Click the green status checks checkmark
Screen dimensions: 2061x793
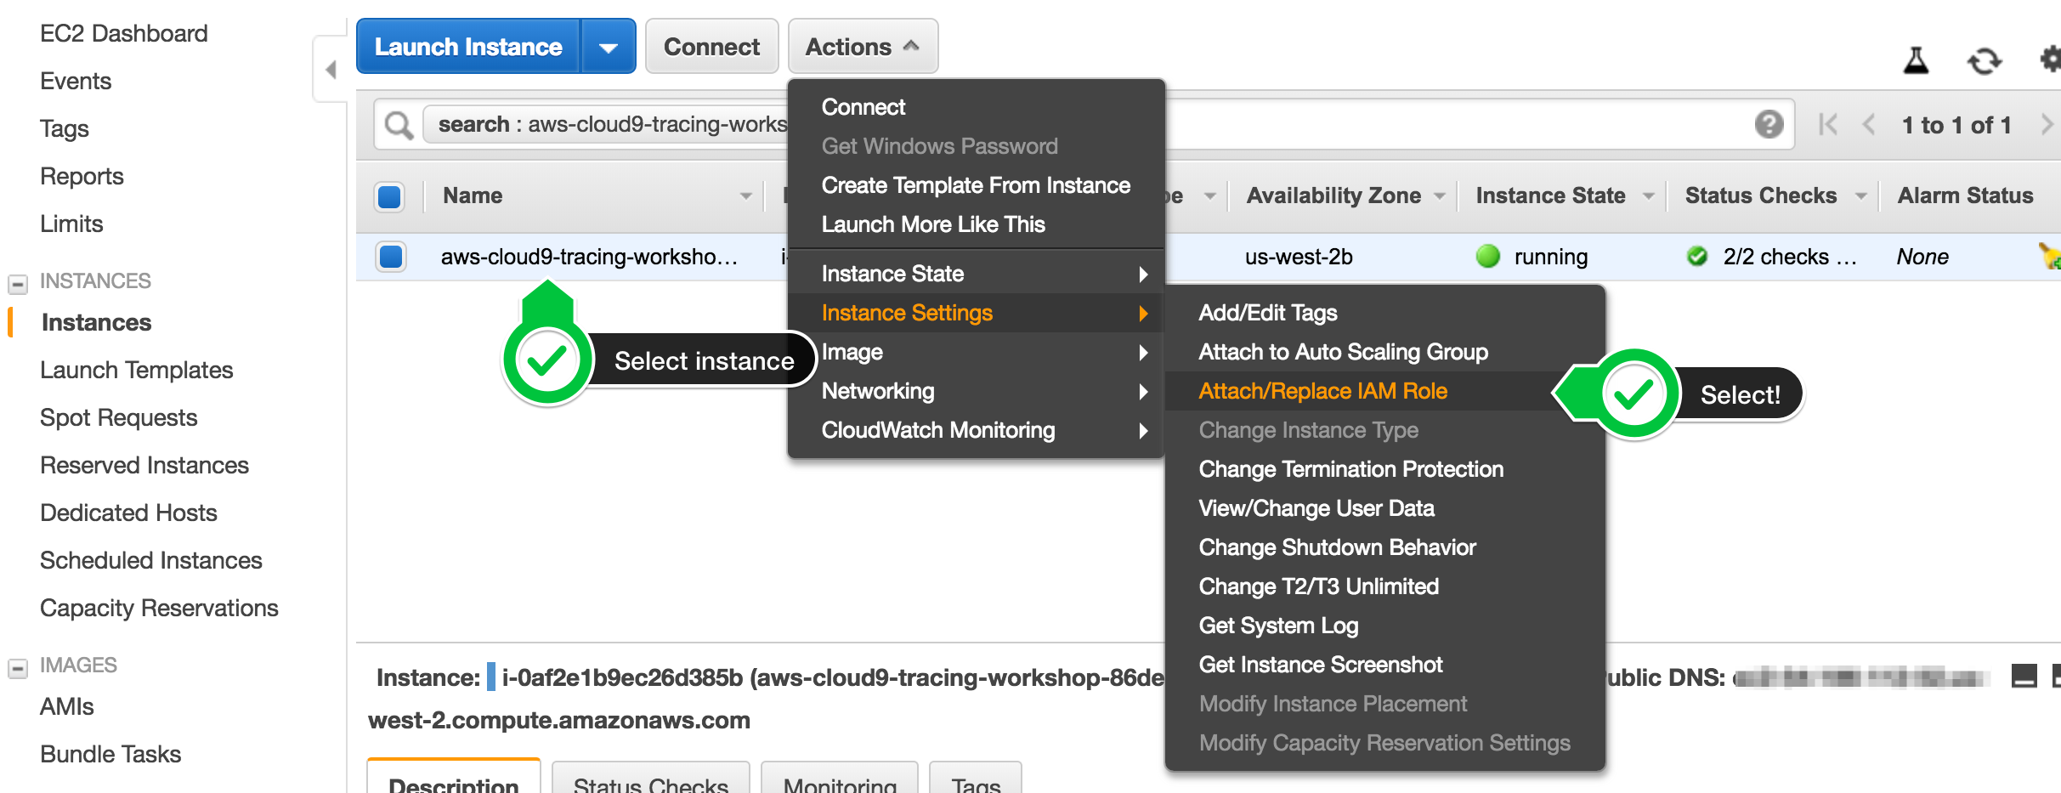(x=1697, y=256)
